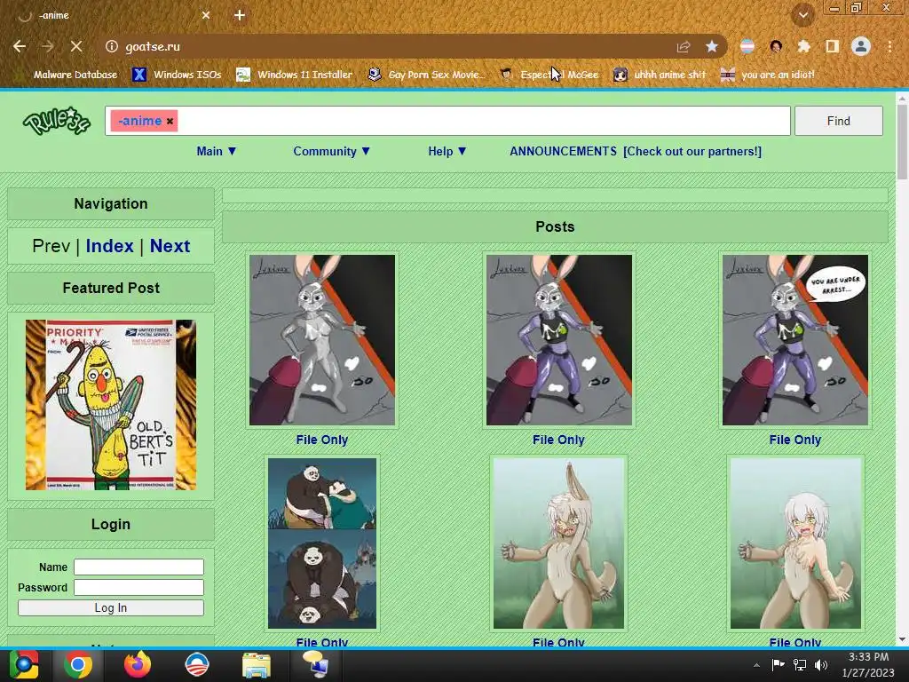
Task: Open File Explorer from the taskbar
Action: [256, 664]
